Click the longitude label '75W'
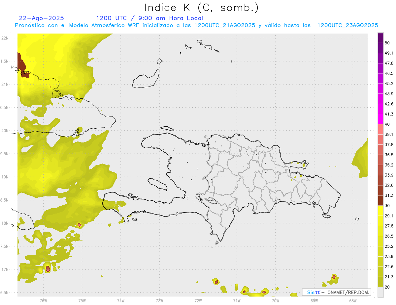 click(x=82, y=301)
